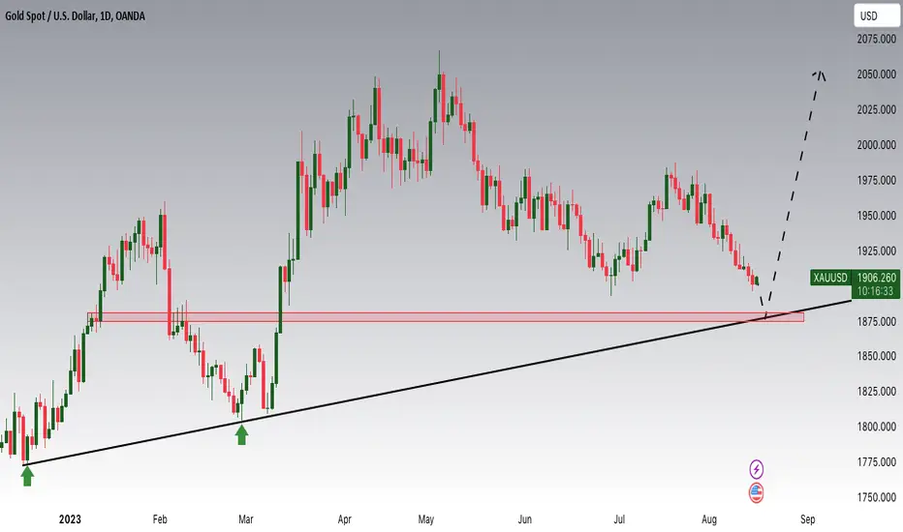Click the 10:16:33 candle countdown timer

pos(875,291)
